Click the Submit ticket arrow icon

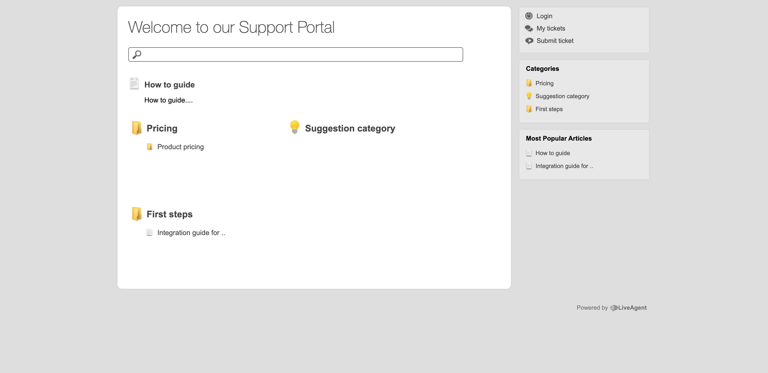point(529,41)
